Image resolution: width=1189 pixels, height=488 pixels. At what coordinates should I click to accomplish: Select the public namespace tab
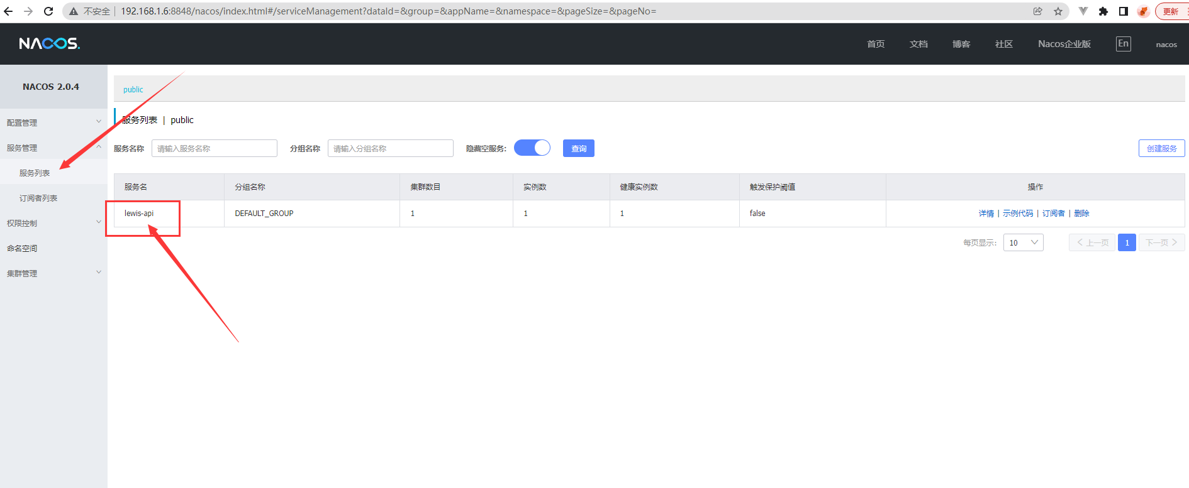point(133,89)
